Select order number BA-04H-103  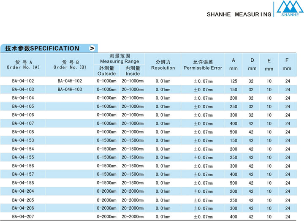click(70, 90)
